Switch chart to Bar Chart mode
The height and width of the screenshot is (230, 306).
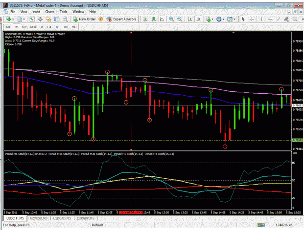click(x=145, y=19)
